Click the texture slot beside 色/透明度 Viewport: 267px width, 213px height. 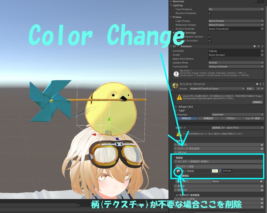[179, 171]
